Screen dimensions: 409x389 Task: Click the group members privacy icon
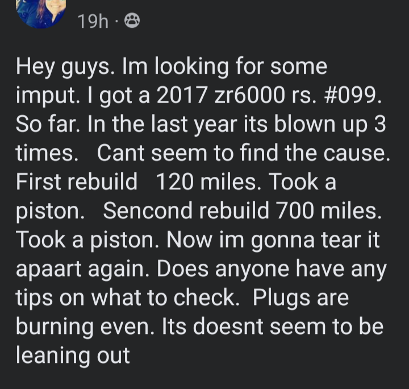pos(132,21)
